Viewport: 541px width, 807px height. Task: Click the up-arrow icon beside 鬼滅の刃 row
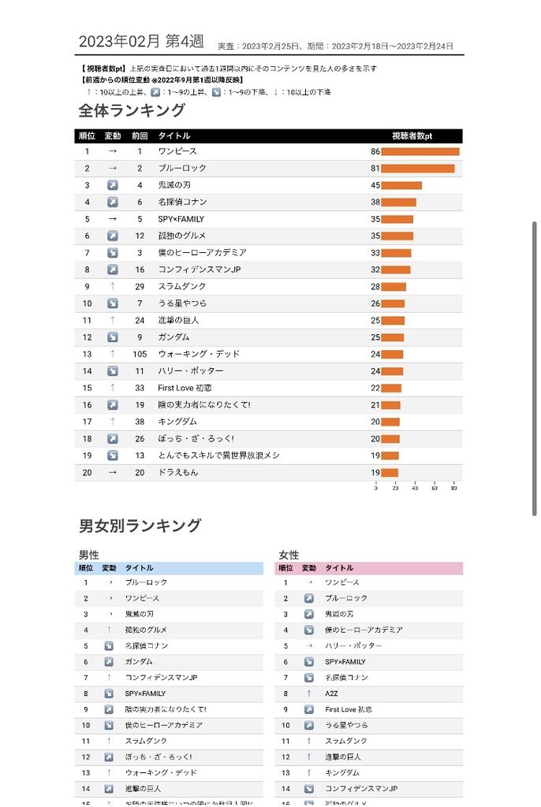tap(112, 185)
